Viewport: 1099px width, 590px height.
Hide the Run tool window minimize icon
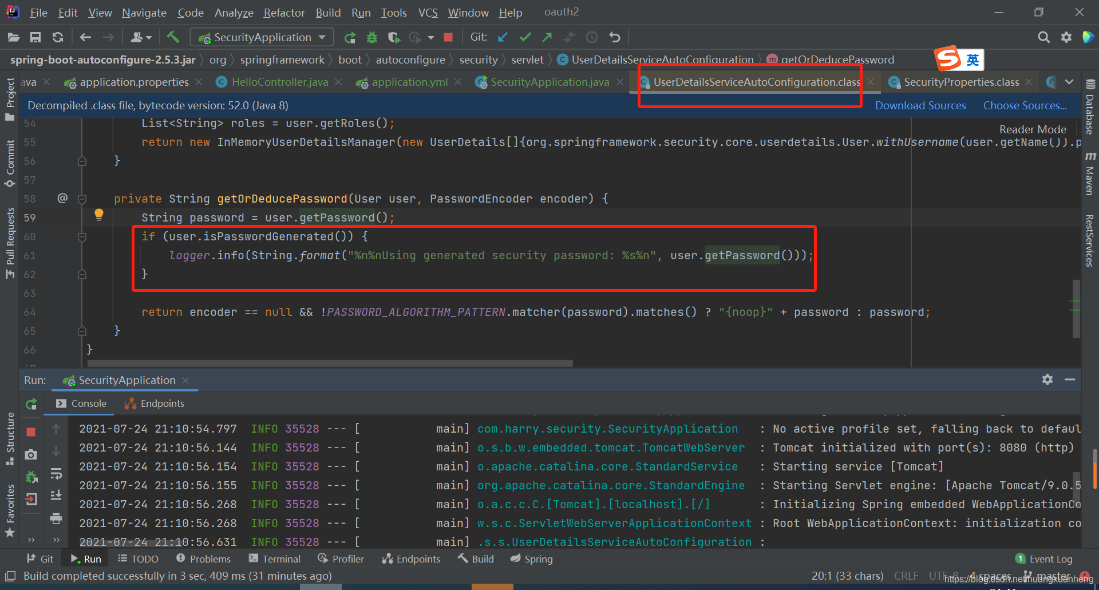coord(1069,379)
